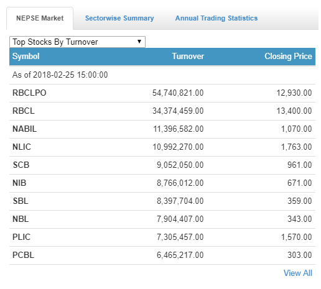
Task: Click the NLIC stock symbol
Action: [22, 147]
